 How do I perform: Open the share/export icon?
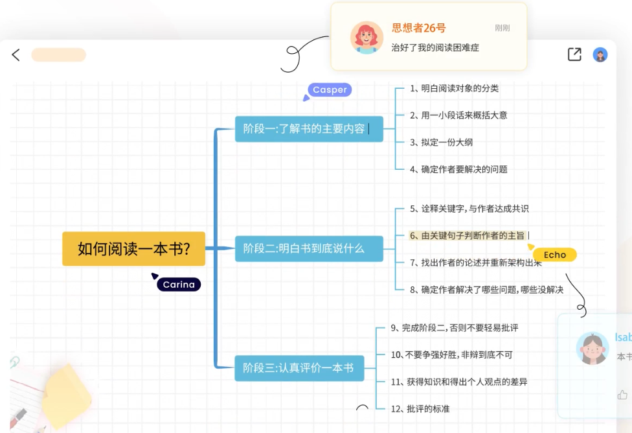574,54
